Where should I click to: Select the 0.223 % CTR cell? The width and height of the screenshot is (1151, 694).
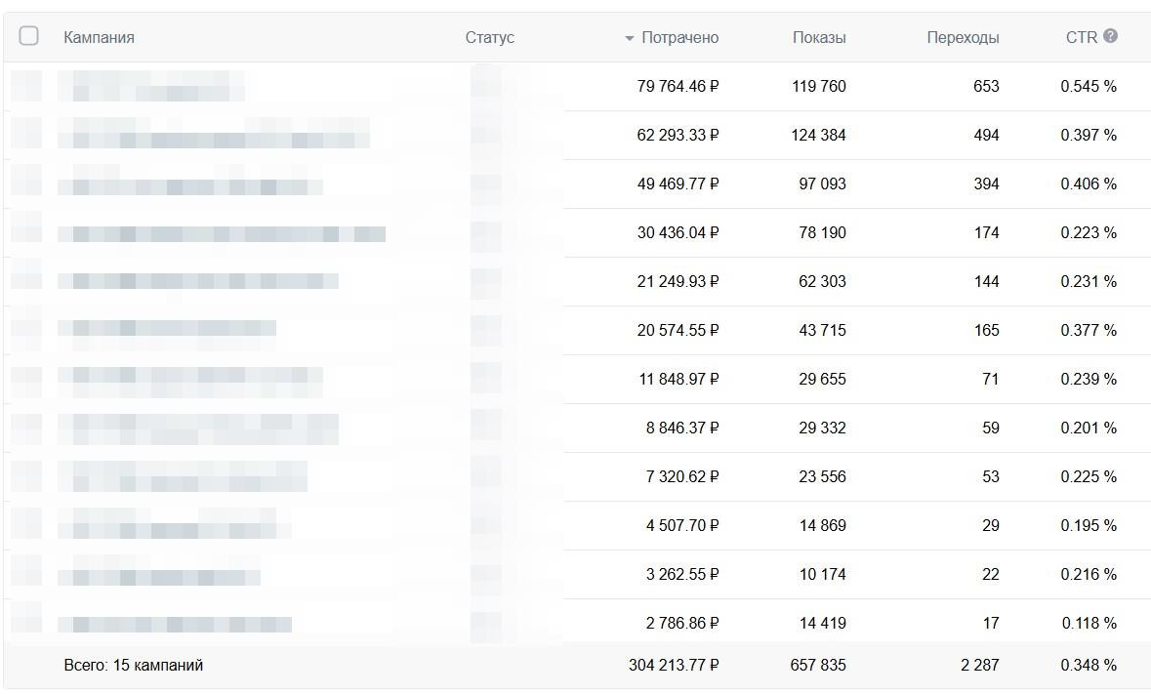point(1089,233)
